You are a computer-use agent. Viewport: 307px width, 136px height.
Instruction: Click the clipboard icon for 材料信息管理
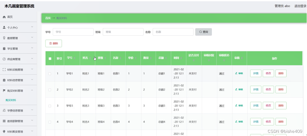(4, 80)
